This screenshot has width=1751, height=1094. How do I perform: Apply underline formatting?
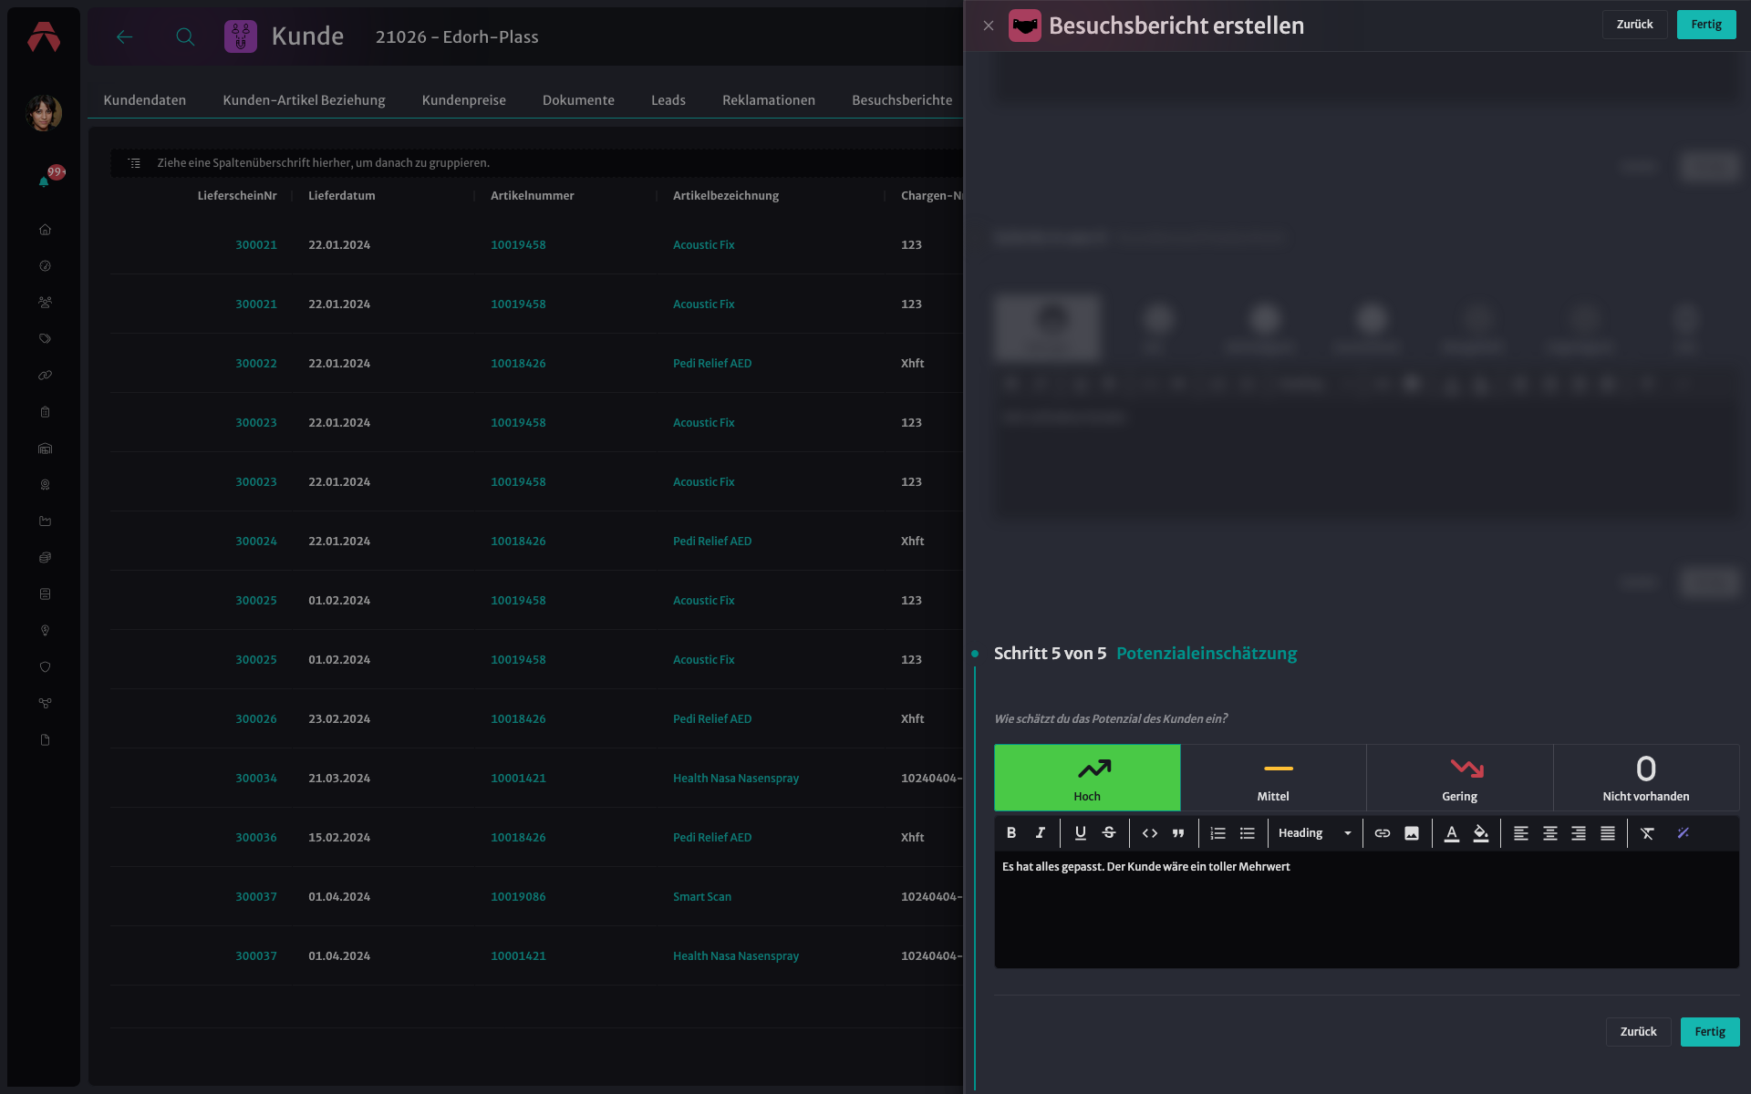pyautogui.click(x=1080, y=833)
